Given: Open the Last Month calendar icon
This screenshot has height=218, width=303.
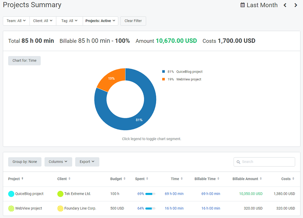Looking at the screenshot, I should coord(243,5).
